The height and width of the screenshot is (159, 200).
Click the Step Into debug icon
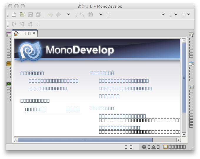(x=22, y=24)
